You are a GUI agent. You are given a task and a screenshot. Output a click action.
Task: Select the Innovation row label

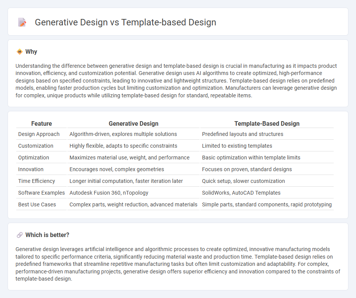[x=31, y=169]
